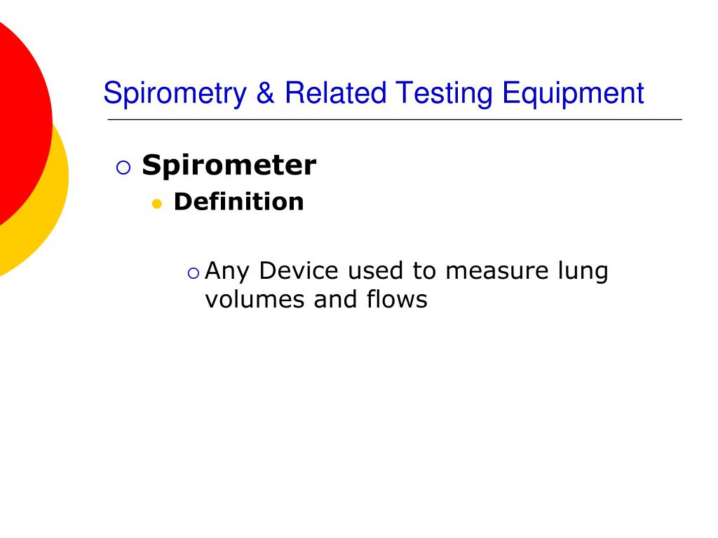This screenshot has width=718, height=538.
Task: Select the word 'Spirometry' in the title
Action: (x=175, y=94)
